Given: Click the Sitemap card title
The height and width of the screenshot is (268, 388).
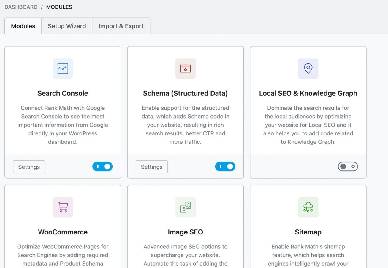Looking at the screenshot, I should pos(308,232).
